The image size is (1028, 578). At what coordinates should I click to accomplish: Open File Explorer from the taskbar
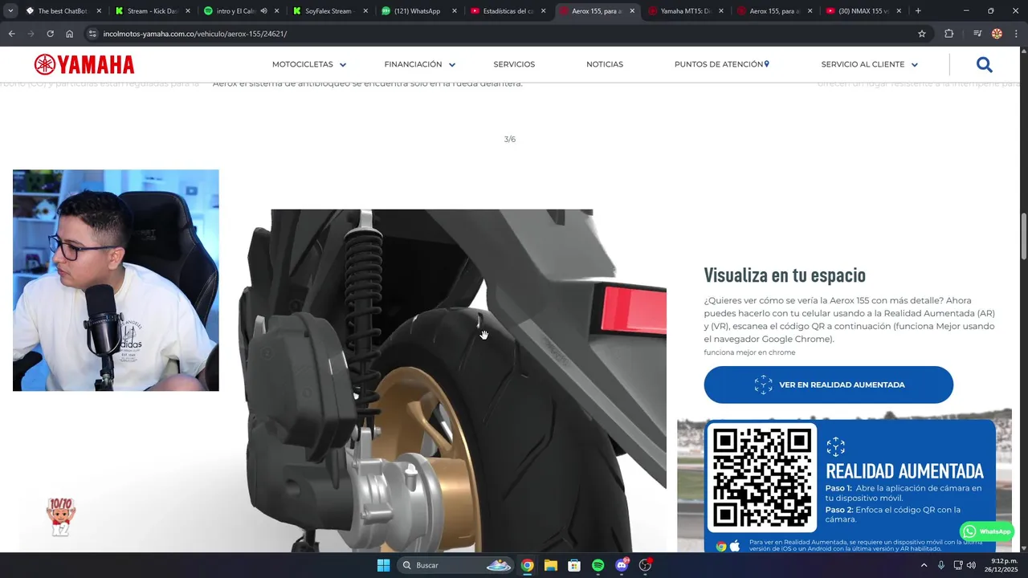(x=550, y=565)
